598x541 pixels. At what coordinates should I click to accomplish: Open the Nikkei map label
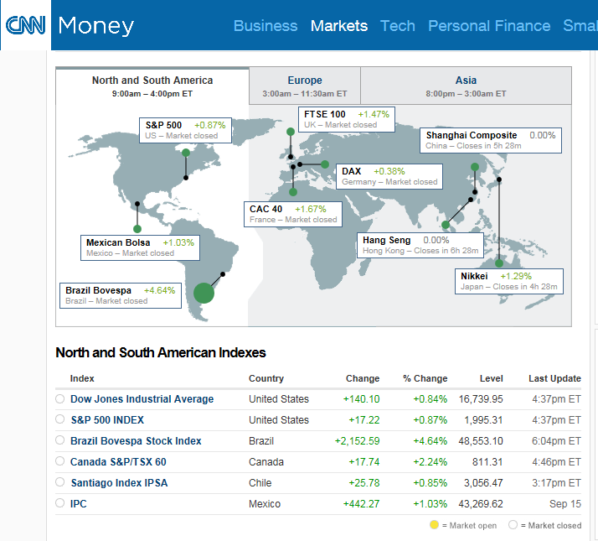tap(508, 281)
